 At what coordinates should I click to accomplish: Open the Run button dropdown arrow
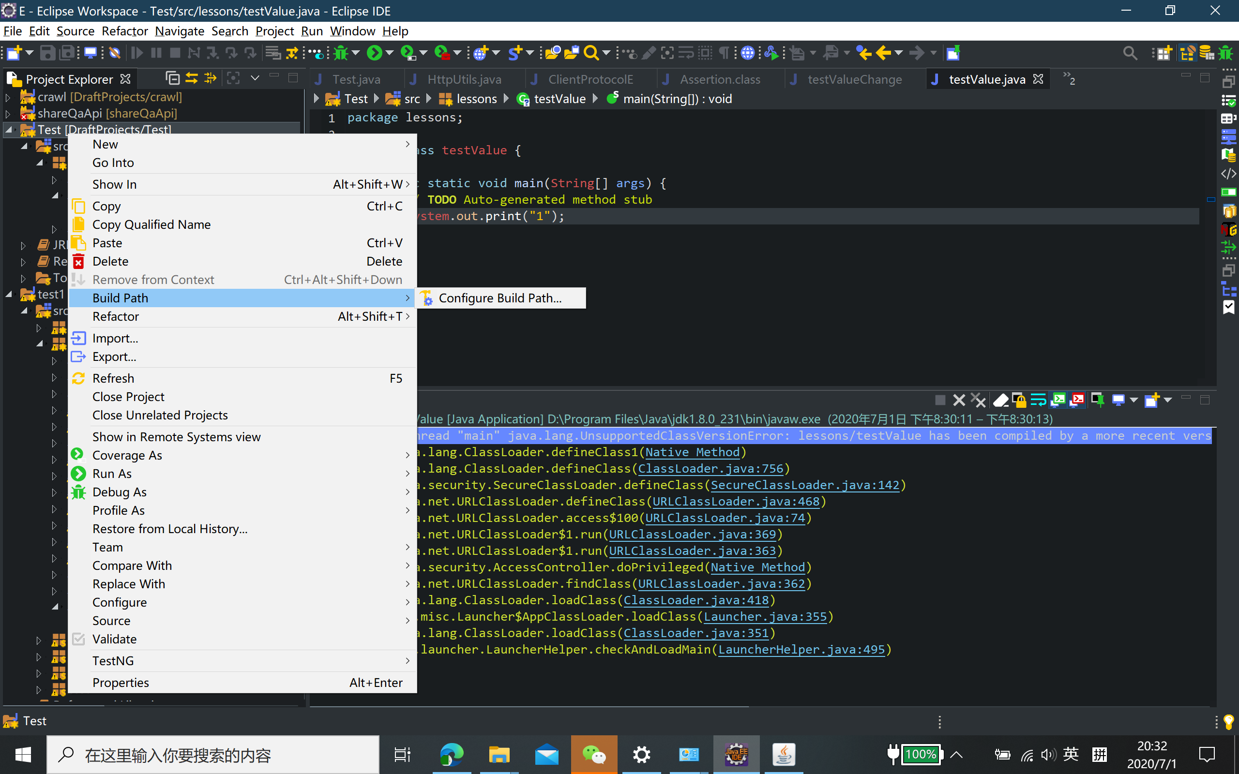pos(390,53)
